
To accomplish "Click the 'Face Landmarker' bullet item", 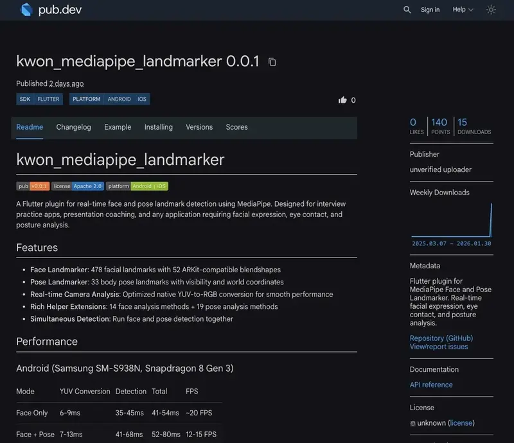I will pos(155,270).
